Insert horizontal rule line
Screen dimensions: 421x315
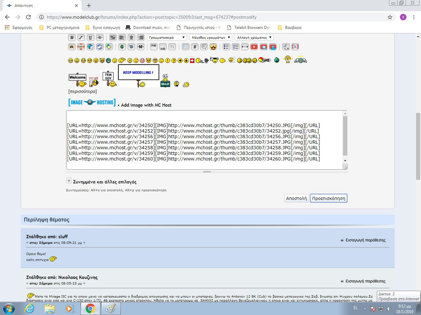[245, 47]
